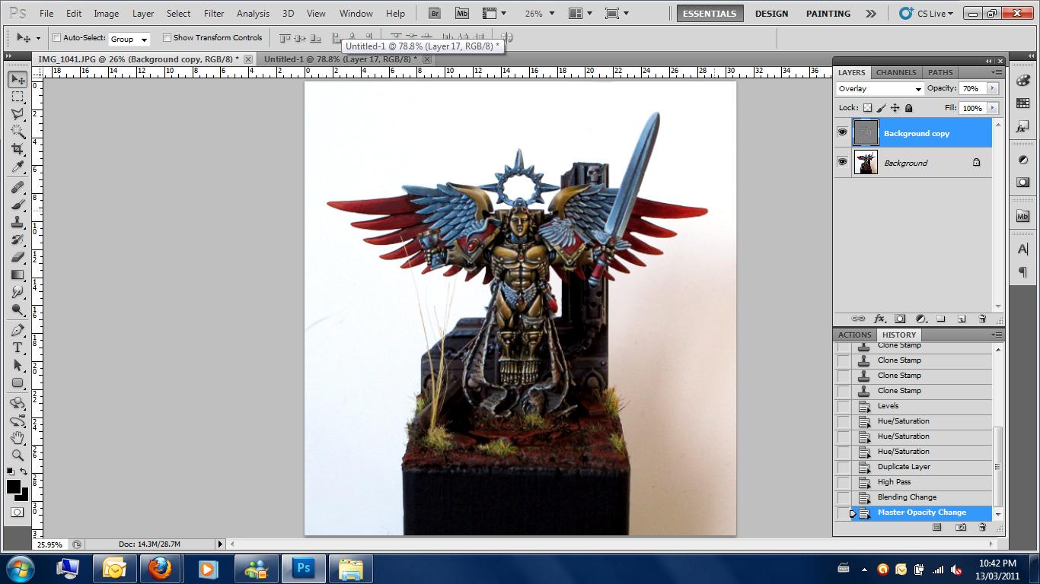Select the Brush tool
1040x584 pixels.
pos(18,205)
